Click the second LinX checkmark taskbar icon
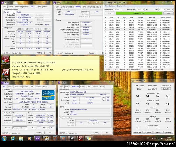Viewport: 176px width, 147px height. 63,138
